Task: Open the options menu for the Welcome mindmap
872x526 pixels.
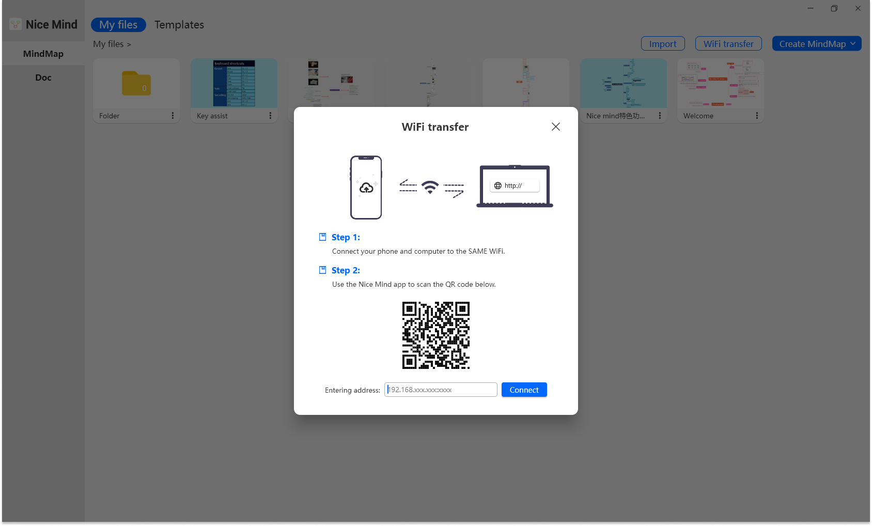Action: [x=757, y=116]
